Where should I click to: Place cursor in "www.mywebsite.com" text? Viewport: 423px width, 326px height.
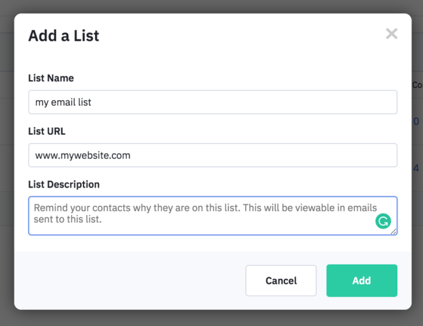[82, 155]
